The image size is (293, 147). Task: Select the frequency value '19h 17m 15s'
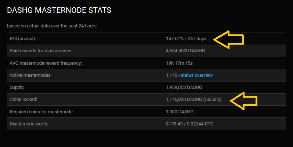pos(179,63)
